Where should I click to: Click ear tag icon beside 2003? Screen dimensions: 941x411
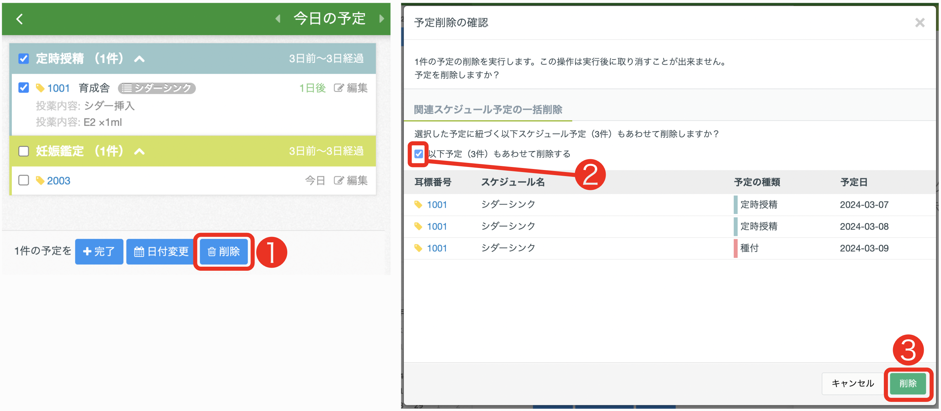point(40,180)
